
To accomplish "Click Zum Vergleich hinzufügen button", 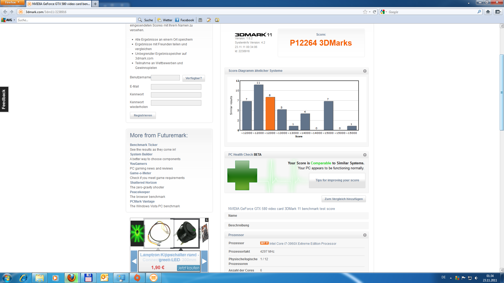I will click(x=344, y=199).
